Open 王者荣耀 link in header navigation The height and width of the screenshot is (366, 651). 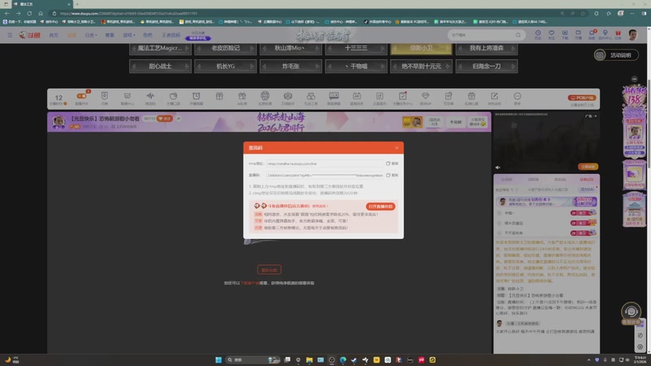(171, 35)
